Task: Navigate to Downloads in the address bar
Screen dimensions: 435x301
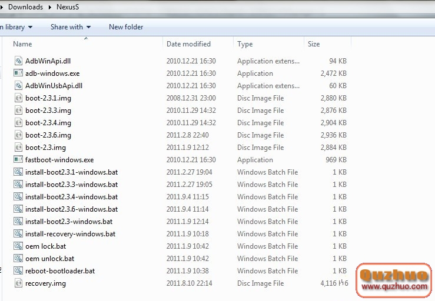Action: [x=25, y=7]
